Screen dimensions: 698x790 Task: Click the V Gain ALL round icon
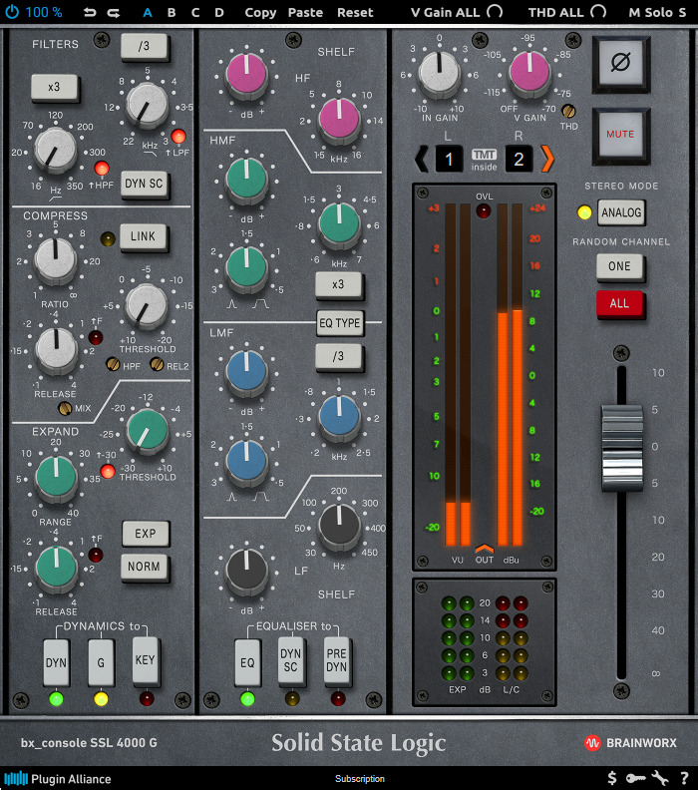(495, 12)
